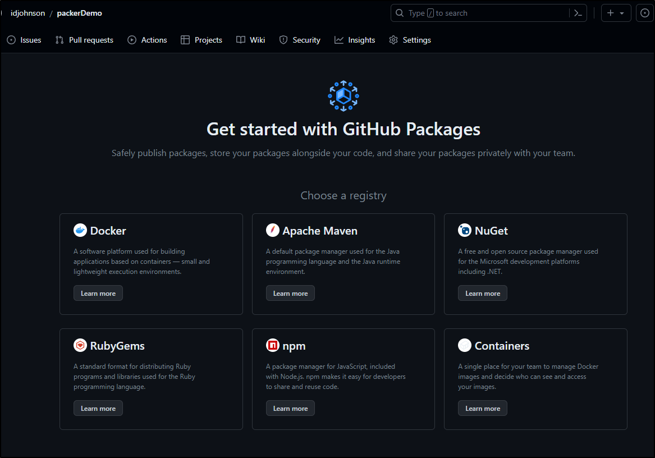The image size is (655, 458).
Task: Click the Containers registry icon
Action: [x=465, y=345]
